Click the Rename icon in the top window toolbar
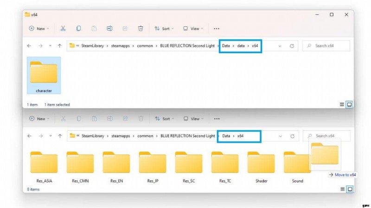Viewport: 371px width, 208px height. [x=109, y=29]
